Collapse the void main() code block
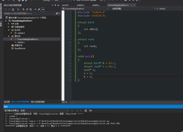 tap(77, 56)
